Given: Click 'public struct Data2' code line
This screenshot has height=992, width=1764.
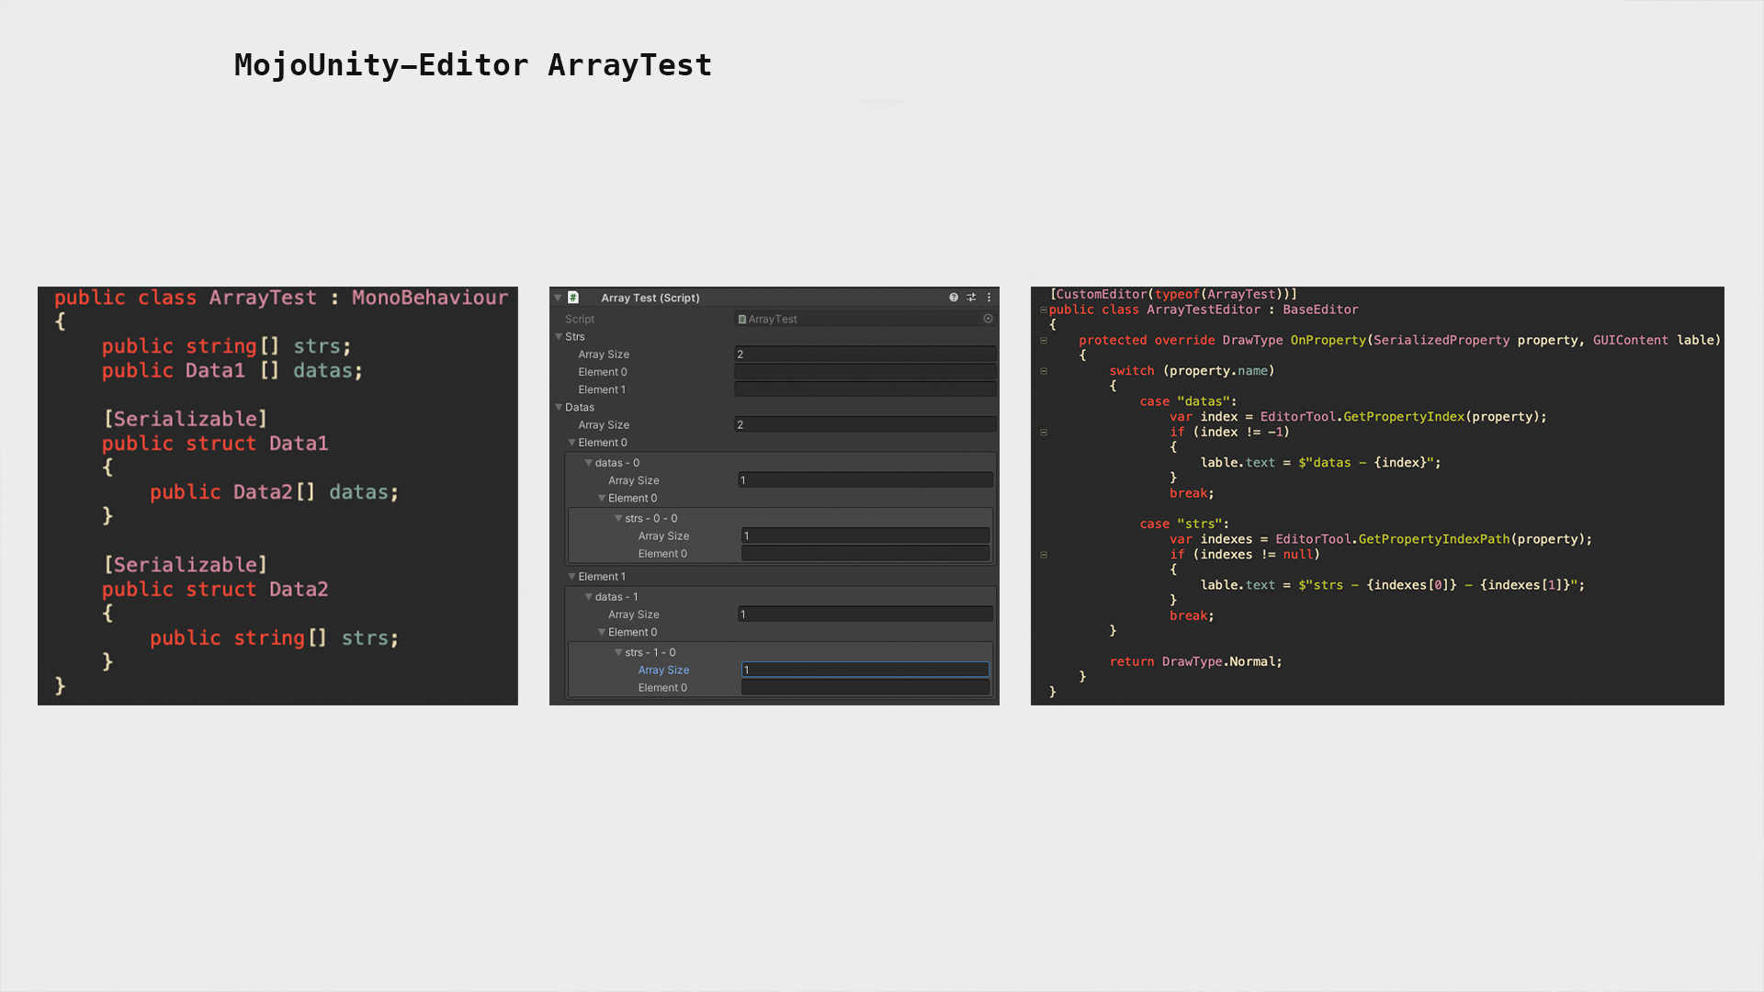Looking at the screenshot, I should 215,590.
